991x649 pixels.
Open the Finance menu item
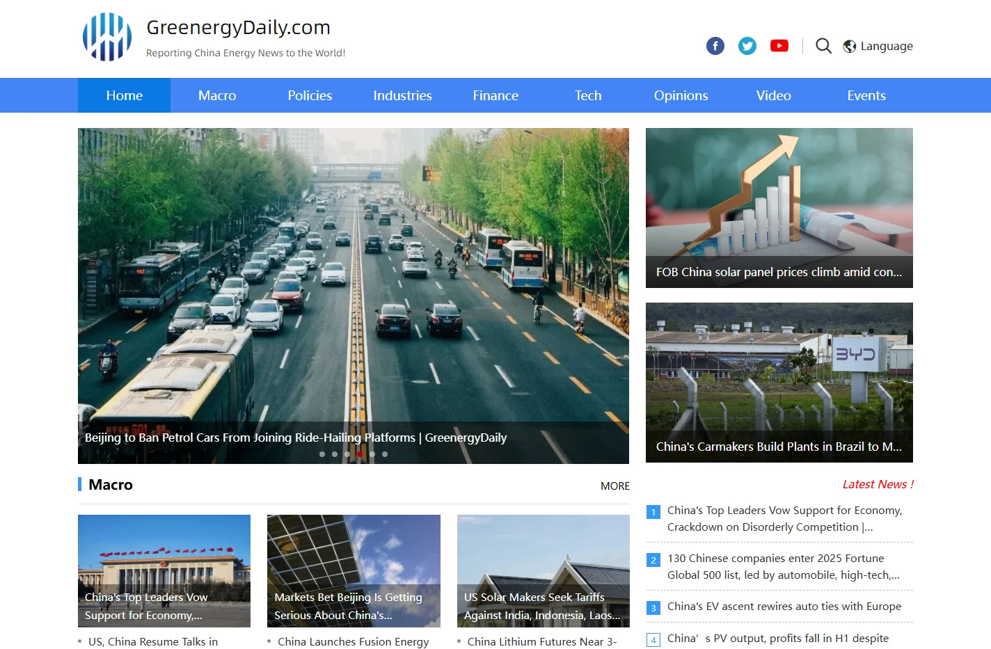click(x=495, y=95)
